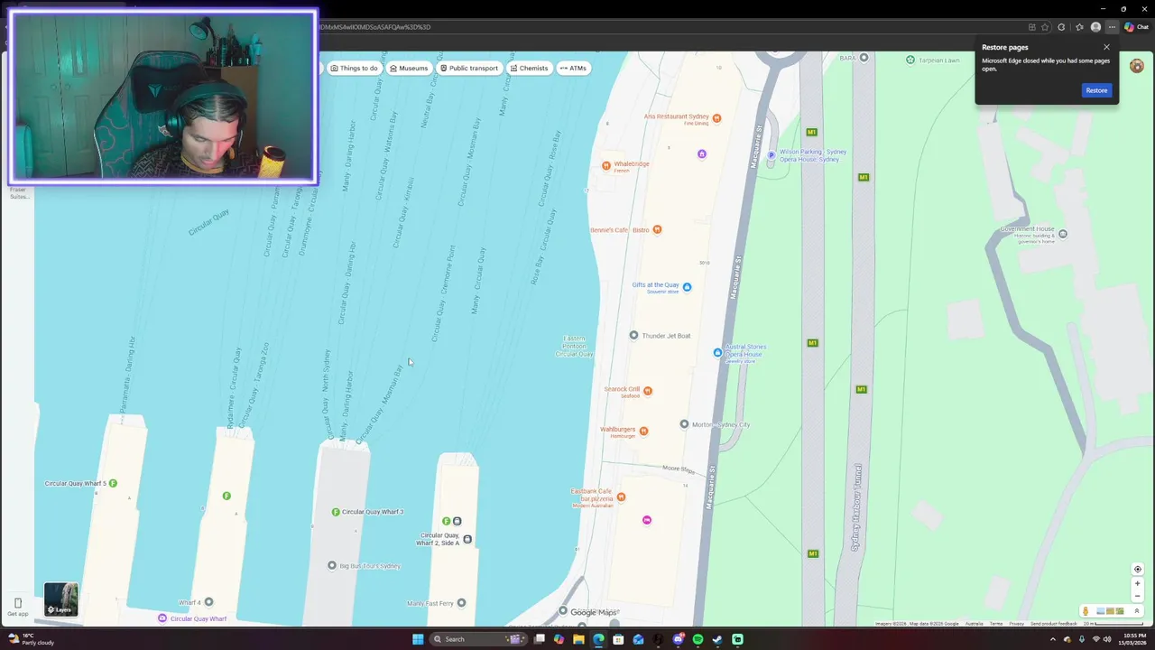Image resolution: width=1155 pixels, height=650 pixels.
Task: Click the Bennie's Cafe Bistro pin
Action: coord(657,229)
